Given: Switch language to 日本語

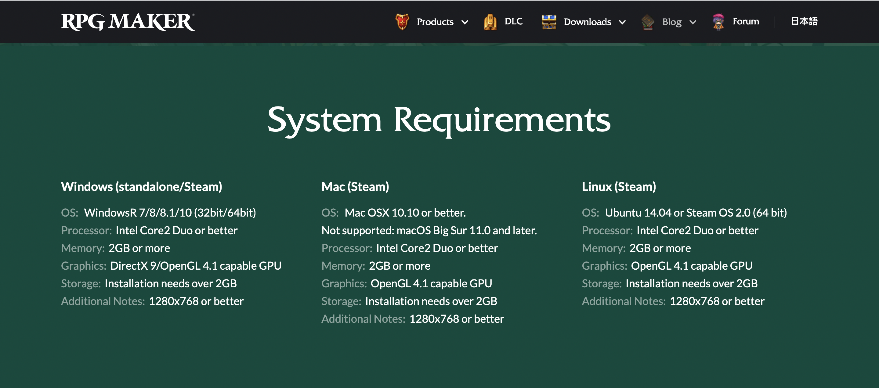Looking at the screenshot, I should (804, 21).
